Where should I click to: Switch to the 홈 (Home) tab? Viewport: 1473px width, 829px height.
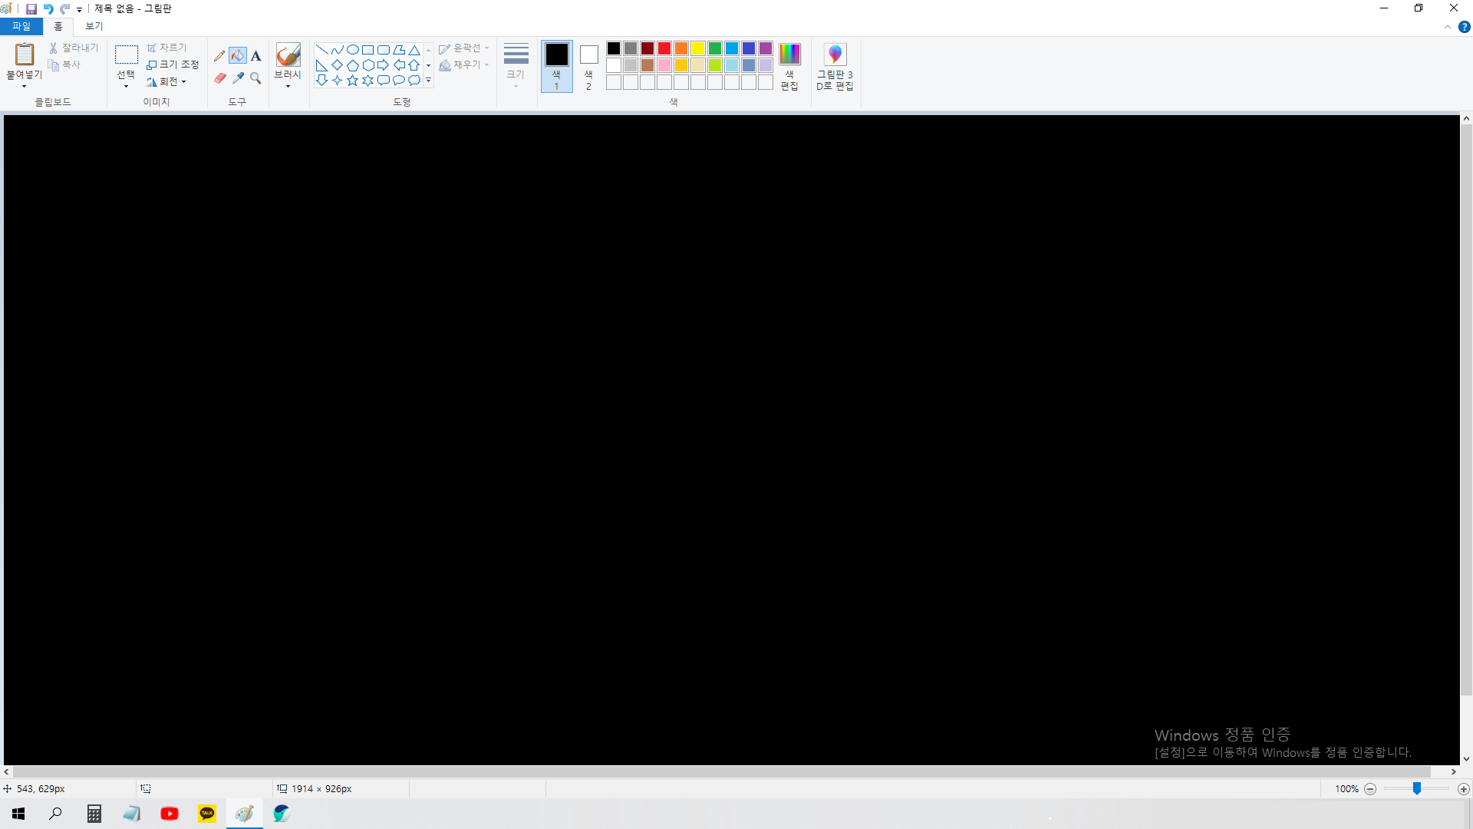(58, 26)
